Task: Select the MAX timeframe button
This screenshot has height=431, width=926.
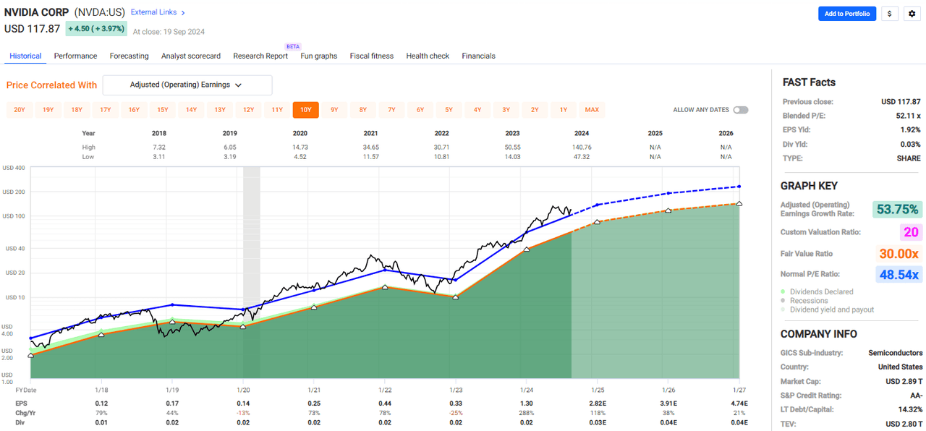Action: (592, 109)
